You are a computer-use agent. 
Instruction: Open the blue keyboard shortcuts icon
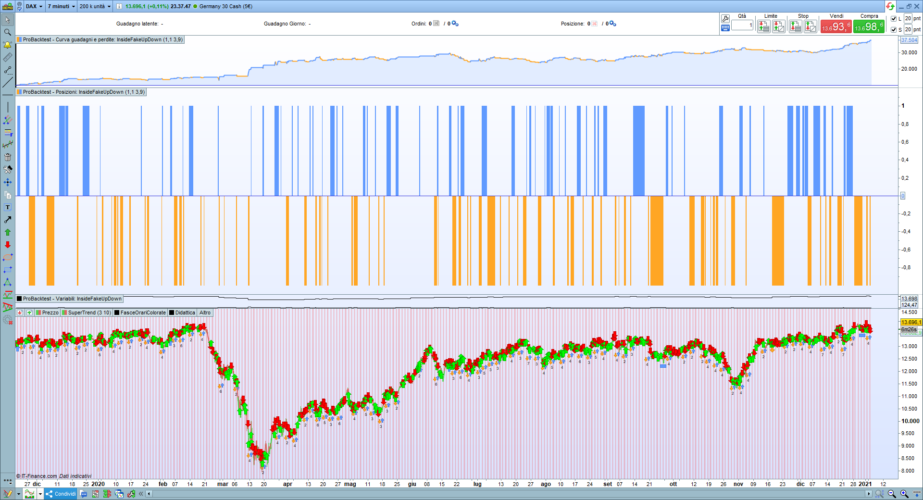(725, 28)
